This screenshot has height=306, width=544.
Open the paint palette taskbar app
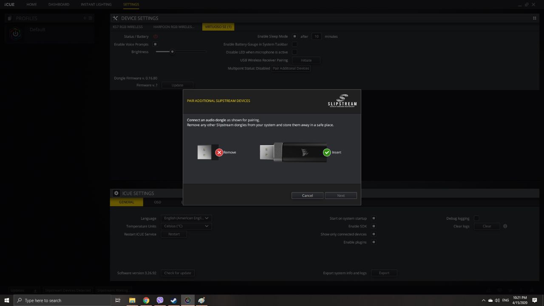(x=201, y=300)
